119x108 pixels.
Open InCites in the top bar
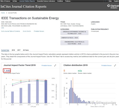(x=15, y=1)
